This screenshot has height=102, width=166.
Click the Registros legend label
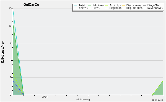point(115,8)
